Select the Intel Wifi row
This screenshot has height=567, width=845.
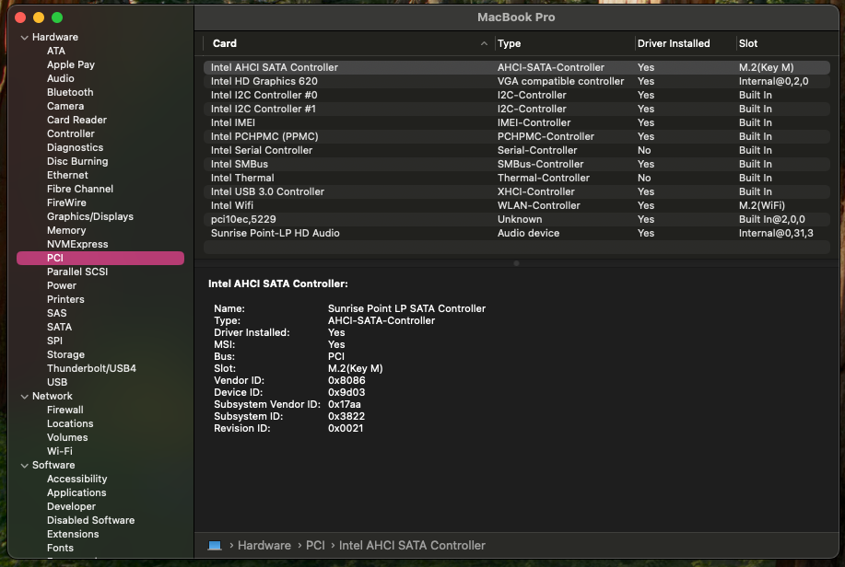516,205
